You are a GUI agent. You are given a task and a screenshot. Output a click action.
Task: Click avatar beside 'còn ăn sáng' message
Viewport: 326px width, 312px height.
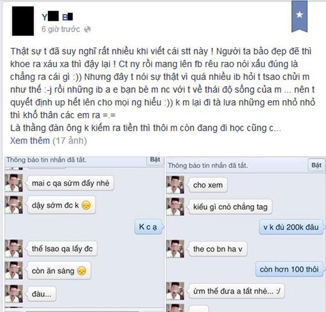click(x=13, y=270)
